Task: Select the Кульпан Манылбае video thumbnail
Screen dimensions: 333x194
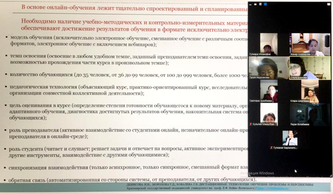Action: click(x=269, y=114)
